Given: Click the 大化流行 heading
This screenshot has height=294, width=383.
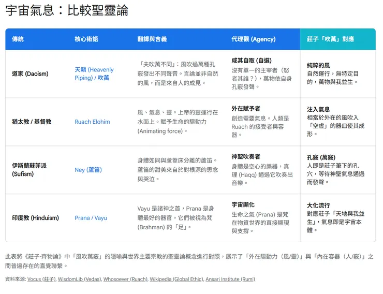Looking at the screenshot, I should tap(318, 205).
